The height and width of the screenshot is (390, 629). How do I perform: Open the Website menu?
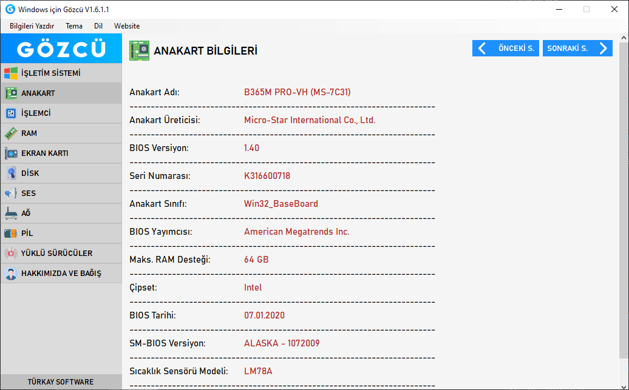[x=127, y=26]
